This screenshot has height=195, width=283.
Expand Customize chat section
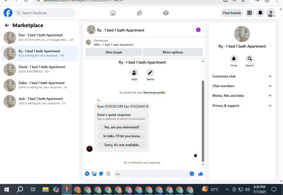(242, 76)
